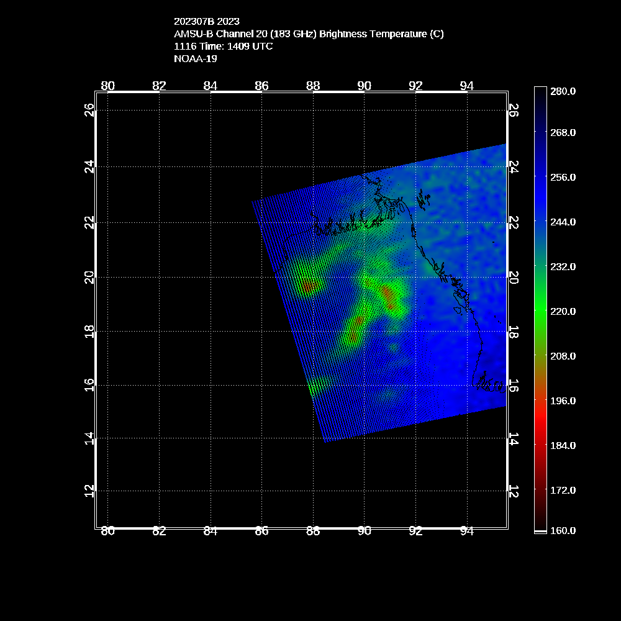The height and width of the screenshot is (621, 621).
Task: Click the "202307B 2023" header text
Action: coord(207,22)
